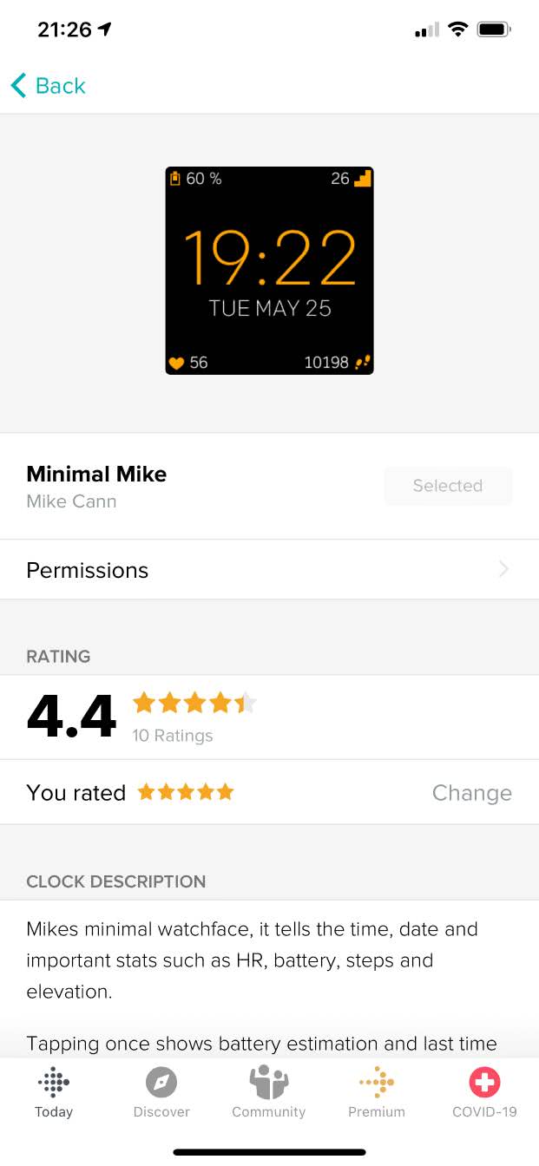Tap the Mike Cann developer name
Screen dimensions: 539x1166
(x=71, y=501)
